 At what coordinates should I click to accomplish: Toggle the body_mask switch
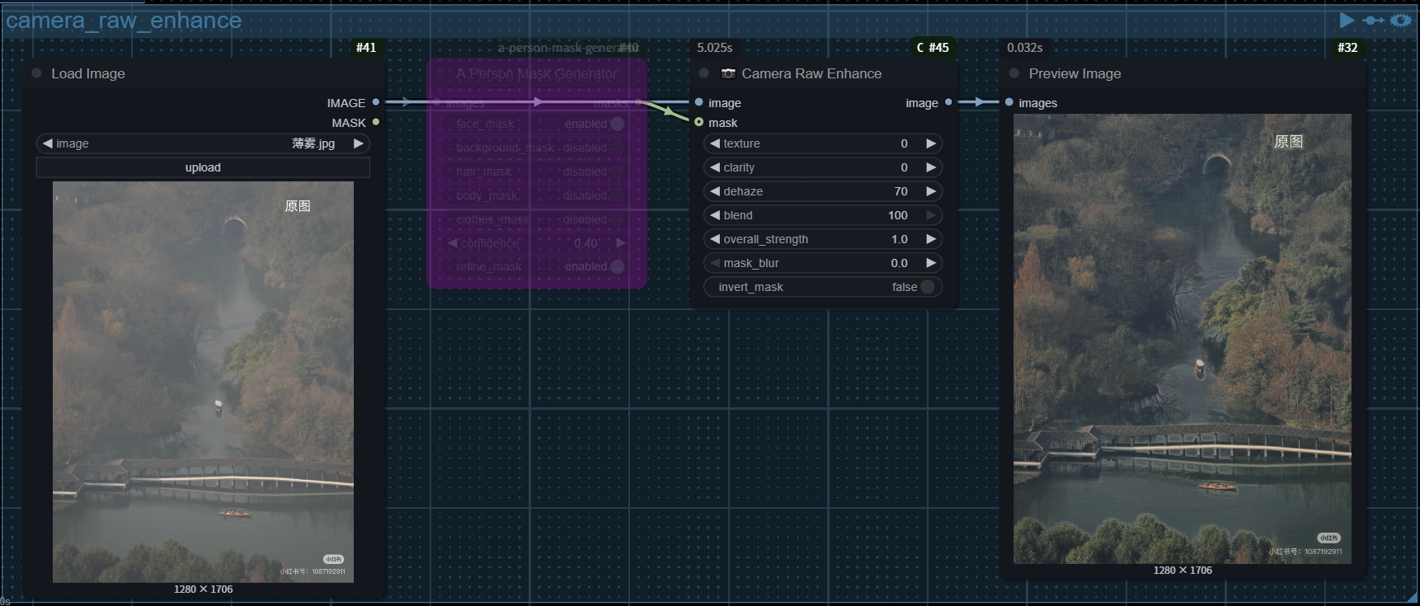618,195
